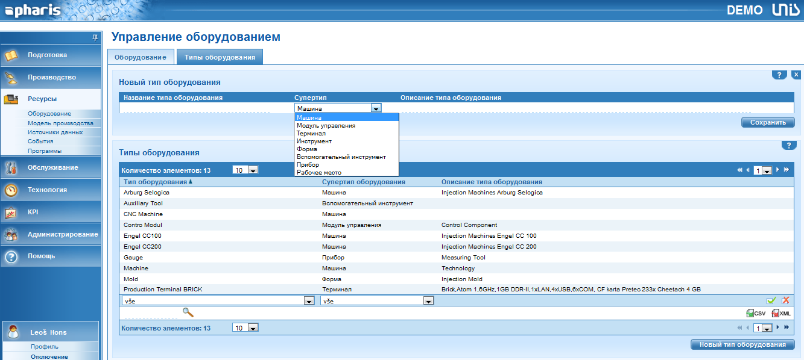This screenshot has width=804, height=360.
Task: Go to first page in top pager
Action: click(739, 170)
